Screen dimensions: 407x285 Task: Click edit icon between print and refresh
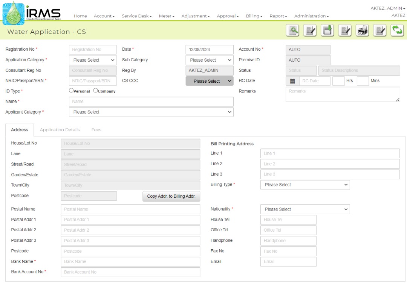(x=380, y=30)
